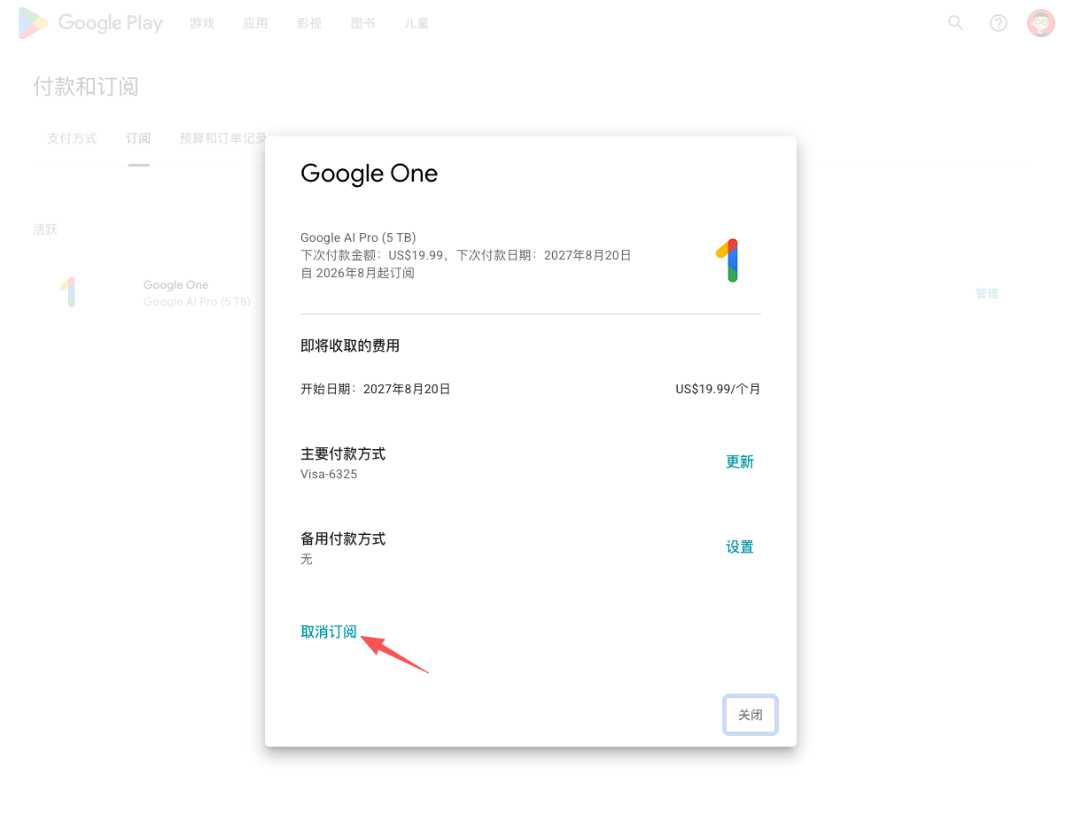This screenshot has width=1066, height=814.
Task: Click the 即将收取的费用 heading
Action: coord(350,345)
